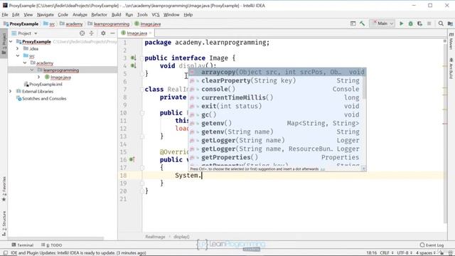Click the academy breadcrumb in navigation bar
Viewport: 455px width, 256px height.
(71, 23)
